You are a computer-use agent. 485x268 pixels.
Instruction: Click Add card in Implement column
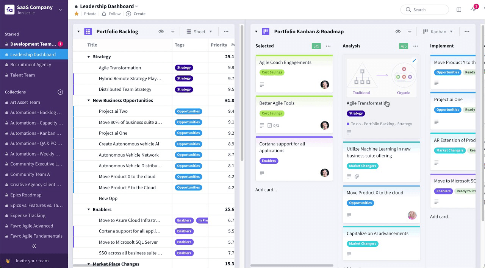[x=441, y=217]
